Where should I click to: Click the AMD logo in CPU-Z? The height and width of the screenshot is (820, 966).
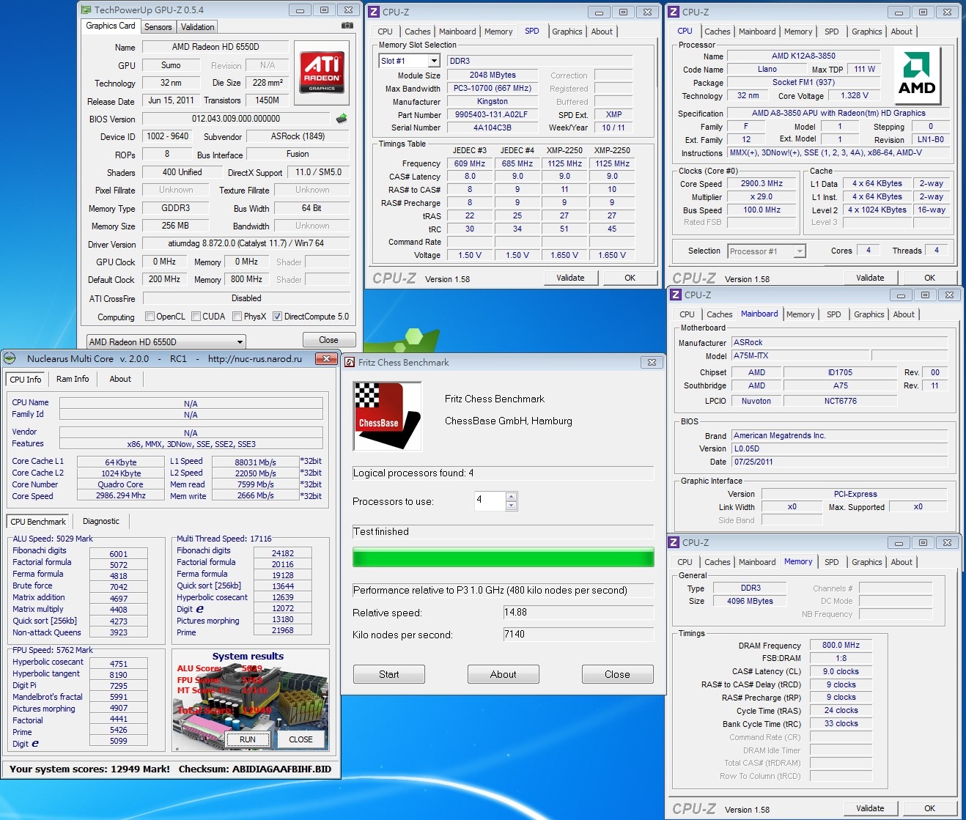(916, 75)
